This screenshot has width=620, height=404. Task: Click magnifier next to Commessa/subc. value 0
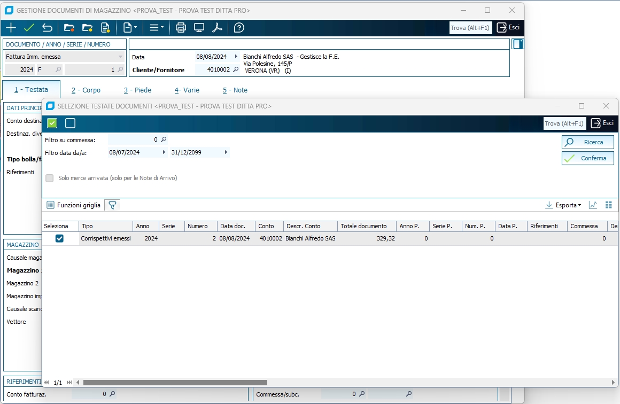(362, 394)
